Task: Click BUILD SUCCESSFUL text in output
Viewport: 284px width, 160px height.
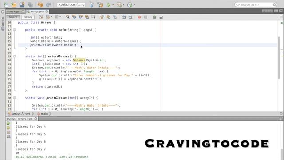Action: tap(30, 157)
